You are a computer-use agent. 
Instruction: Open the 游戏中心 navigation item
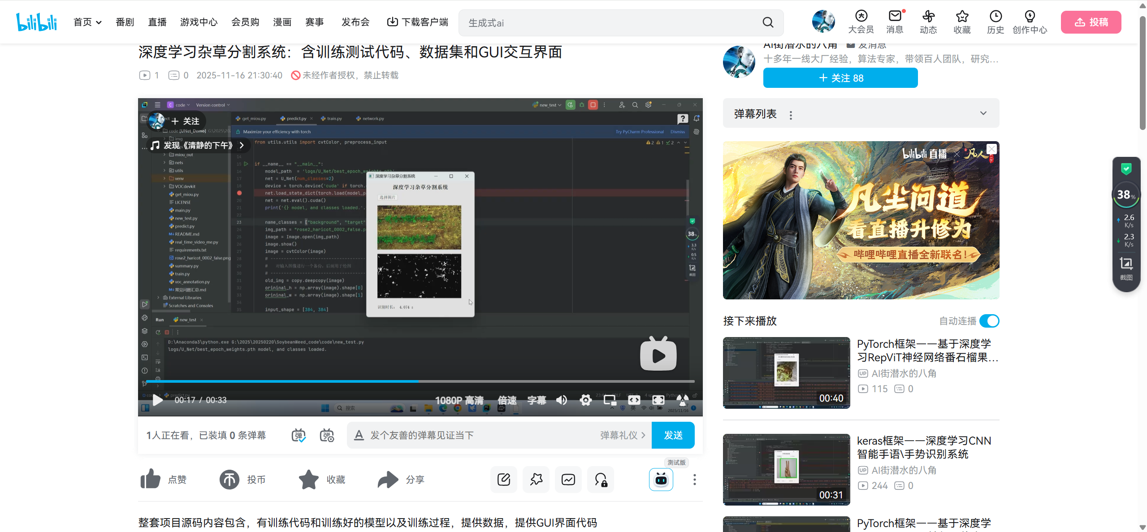tap(199, 22)
